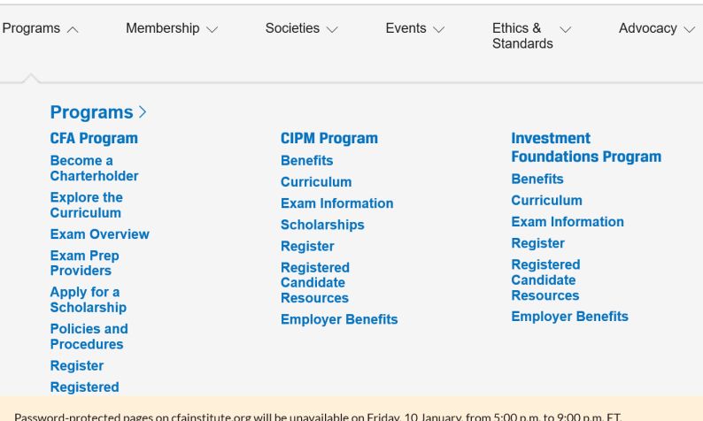
Task: Open CFA Exam Overview link
Action: 99,234
